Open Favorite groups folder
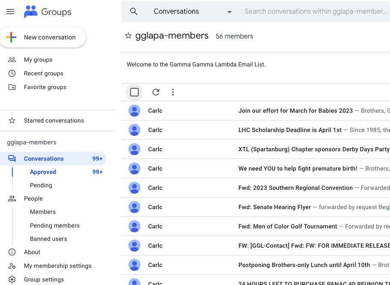Image resolution: width=390 pixels, height=285 pixels. (x=45, y=87)
